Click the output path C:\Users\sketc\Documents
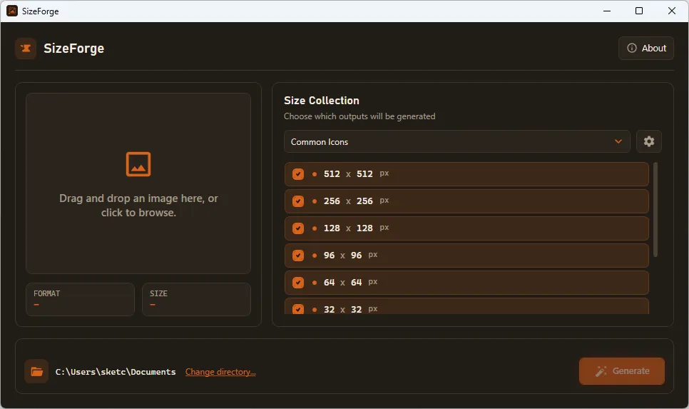This screenshot has width=689, height=409. pyautogui.click(x=116, y=372)
